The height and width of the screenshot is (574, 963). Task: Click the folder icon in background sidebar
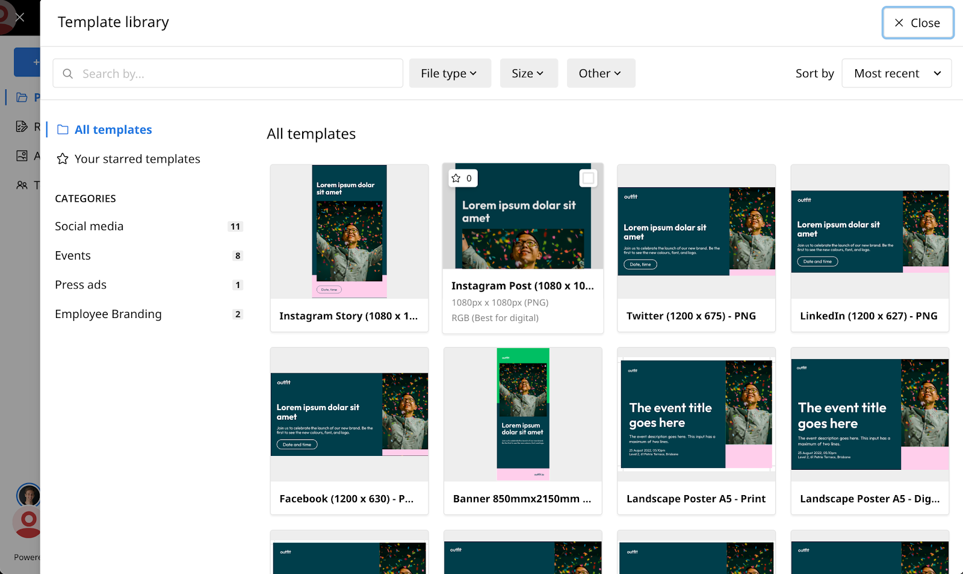point(22,97)
